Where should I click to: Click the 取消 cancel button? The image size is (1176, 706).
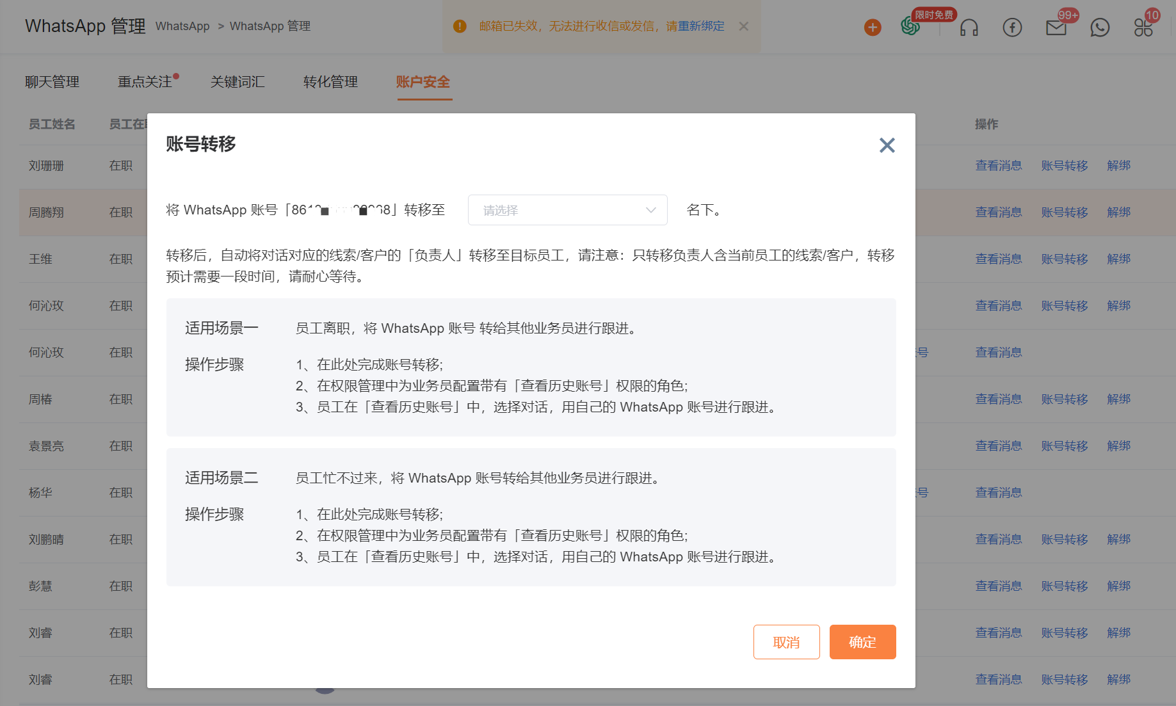786,641
